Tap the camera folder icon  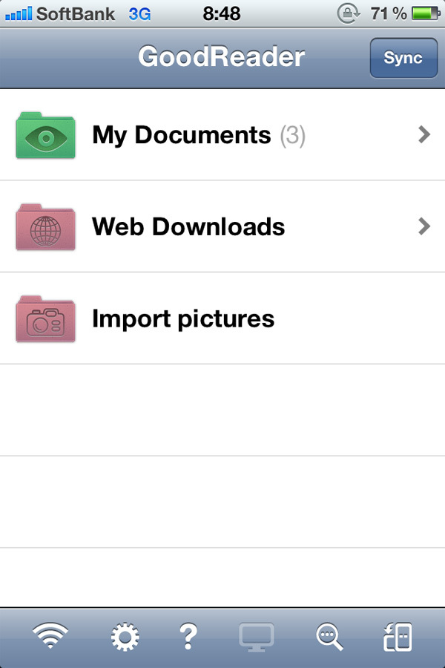click(x=45, y=319)
